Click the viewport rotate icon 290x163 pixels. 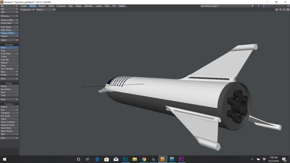(280, 10)
